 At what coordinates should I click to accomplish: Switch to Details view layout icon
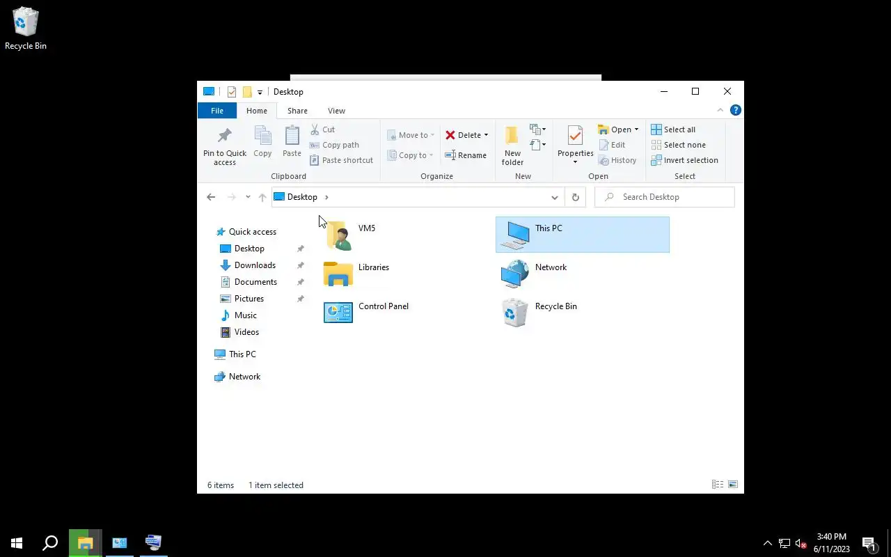click(x=717, y=485)
